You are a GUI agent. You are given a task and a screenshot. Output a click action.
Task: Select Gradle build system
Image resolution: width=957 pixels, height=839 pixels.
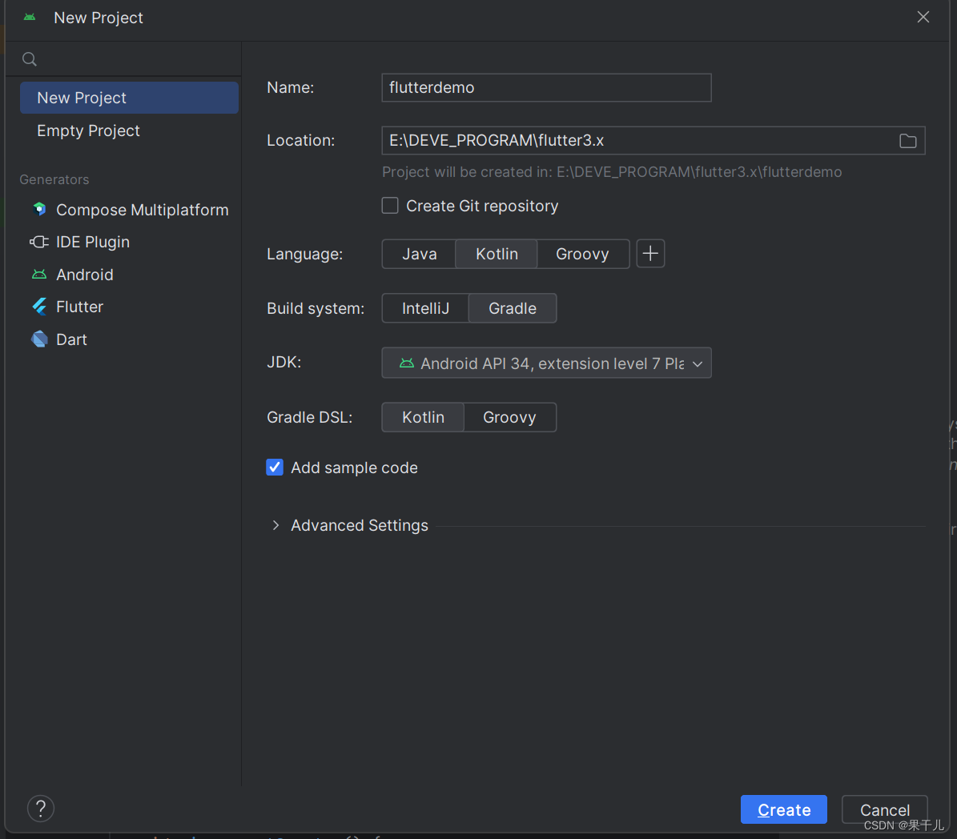tap(512, 308)
